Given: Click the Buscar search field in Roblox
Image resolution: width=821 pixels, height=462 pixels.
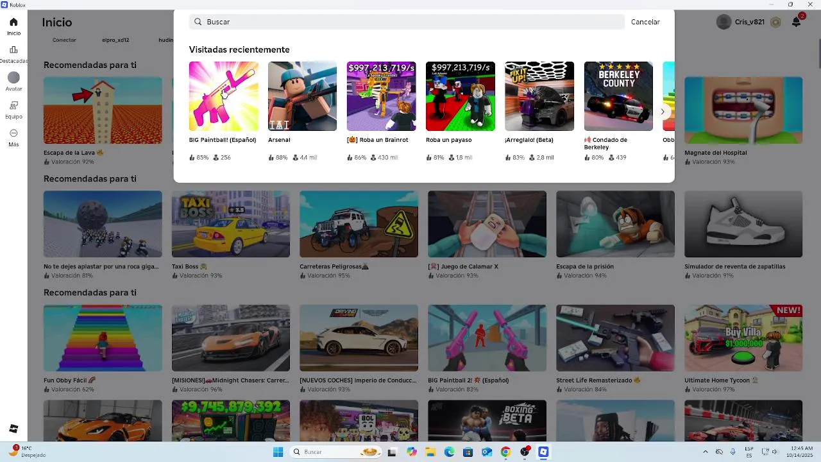Looking at the screenshot, I should click(x=407, y=22).
